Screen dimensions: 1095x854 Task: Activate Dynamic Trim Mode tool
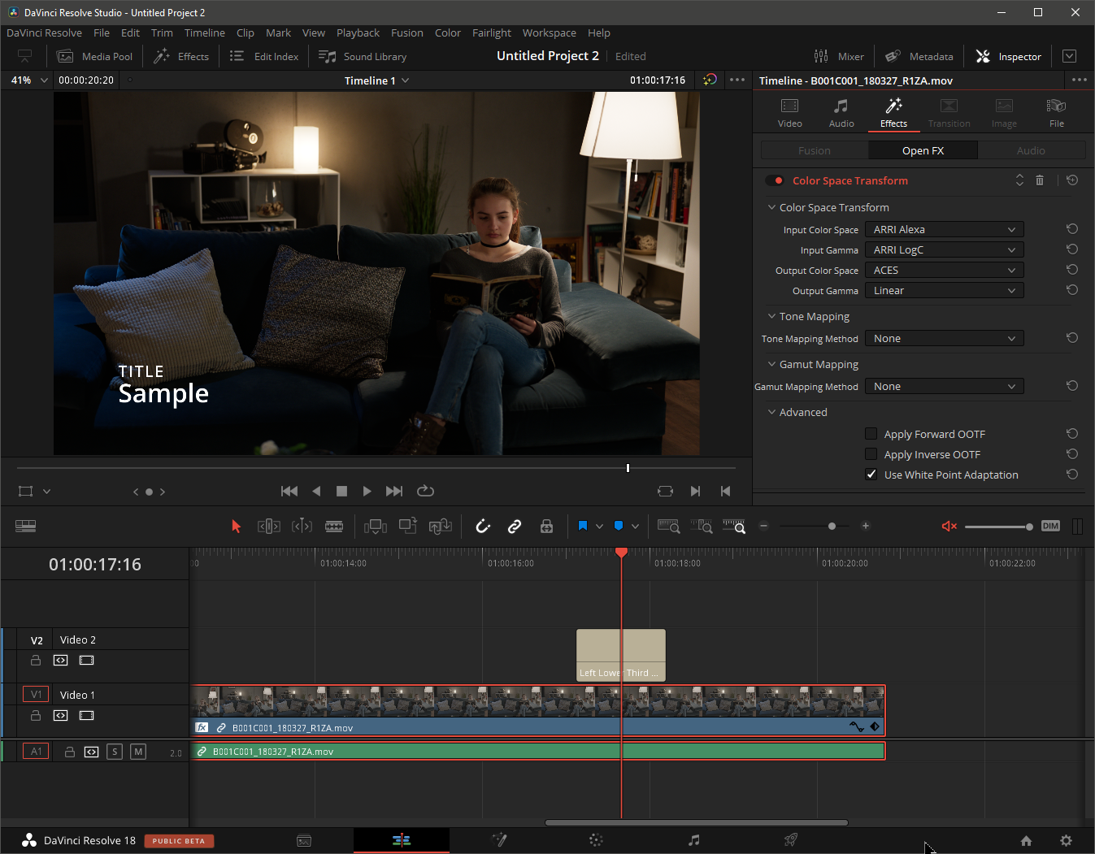(x=302, y=527)
